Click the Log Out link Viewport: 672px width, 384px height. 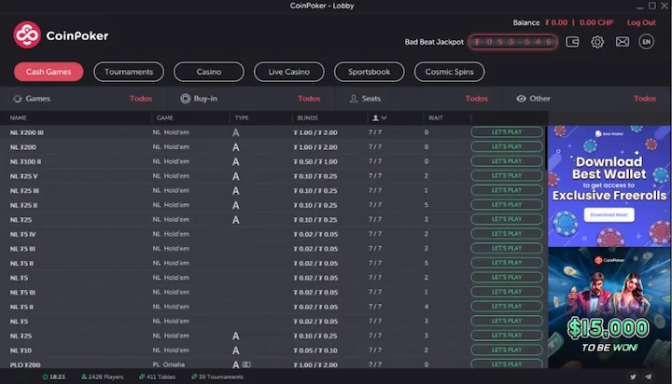pos(641,22)
